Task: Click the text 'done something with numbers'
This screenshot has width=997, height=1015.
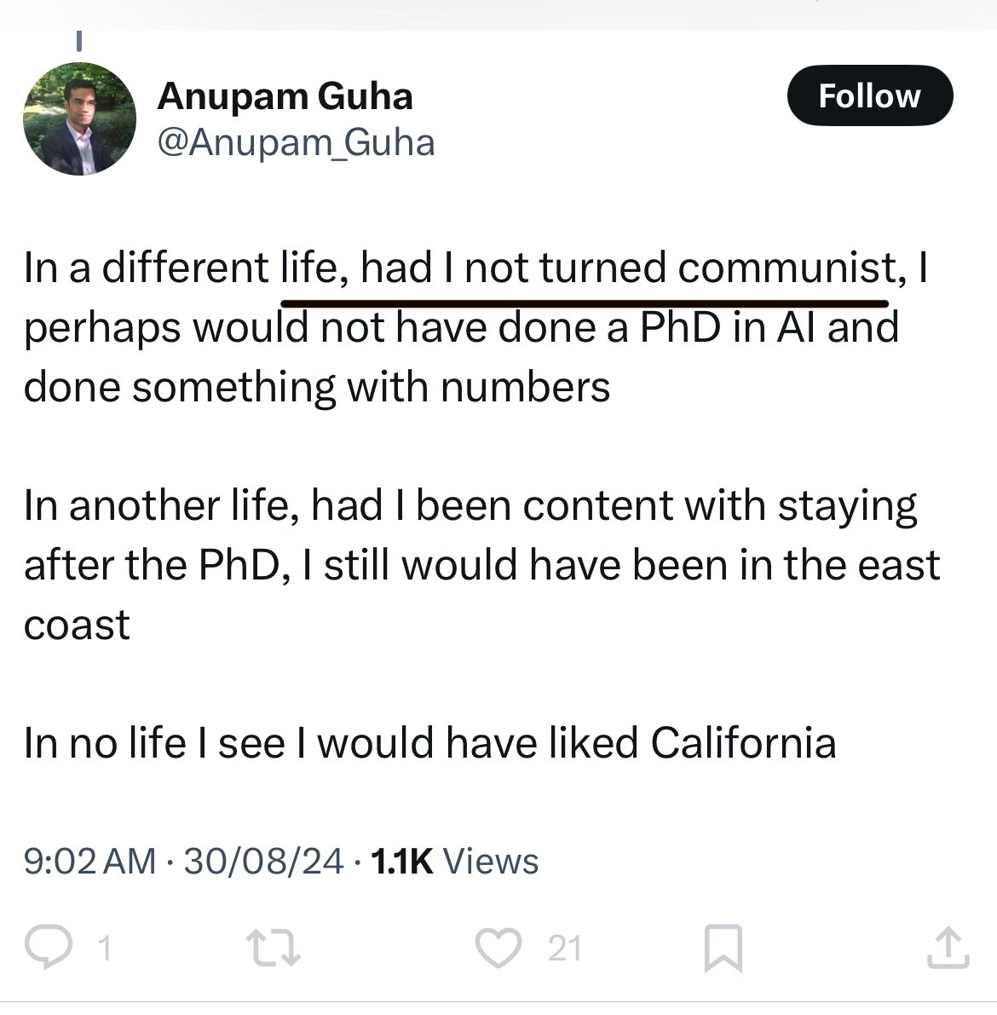Action: tap(317, 387)
